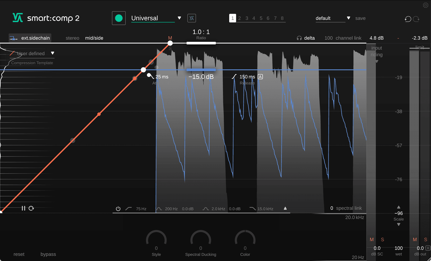Toggle output mid M meter button
This screenshot has height=261, width=431.
(x=415, y=240)
